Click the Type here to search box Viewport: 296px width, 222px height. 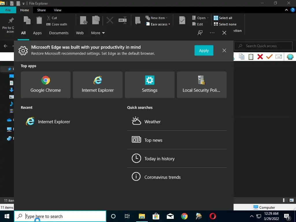(x=60, y=216)
